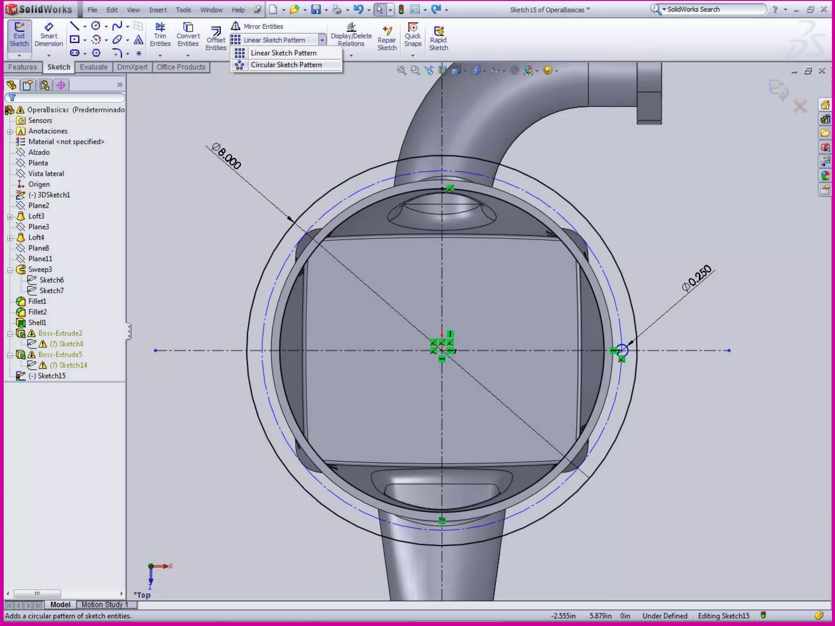Collapse the Sweep3 feature tree node
This screenshot has height=626, width=835.
(10, 270)
